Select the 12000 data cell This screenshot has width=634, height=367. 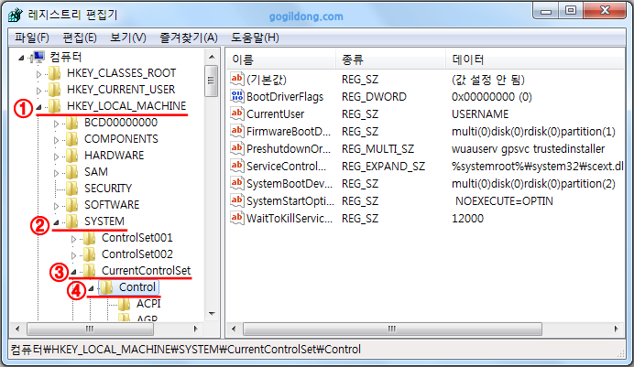pyautogui.click(x=467, y=219)
